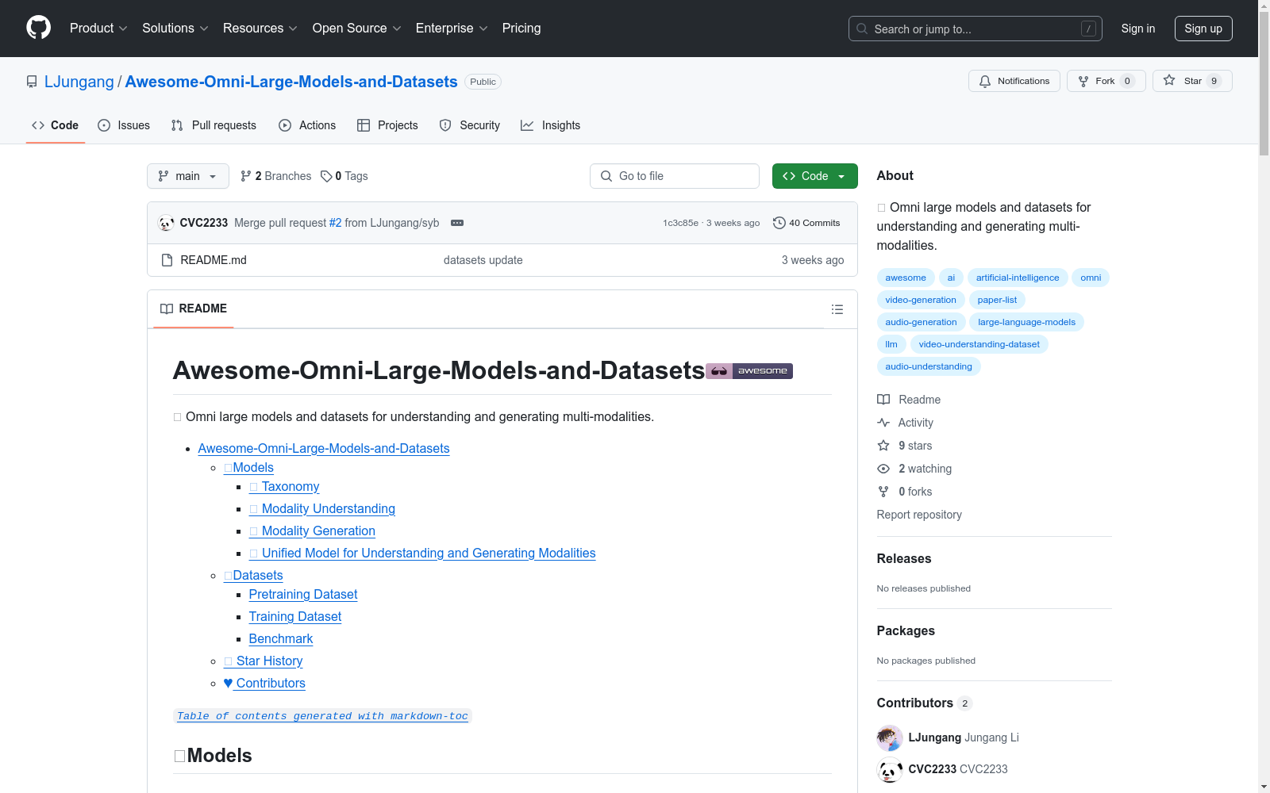This screenshot has height=793, width=1270.
Task: Open the Actions tab
Action: coord(307,125)
